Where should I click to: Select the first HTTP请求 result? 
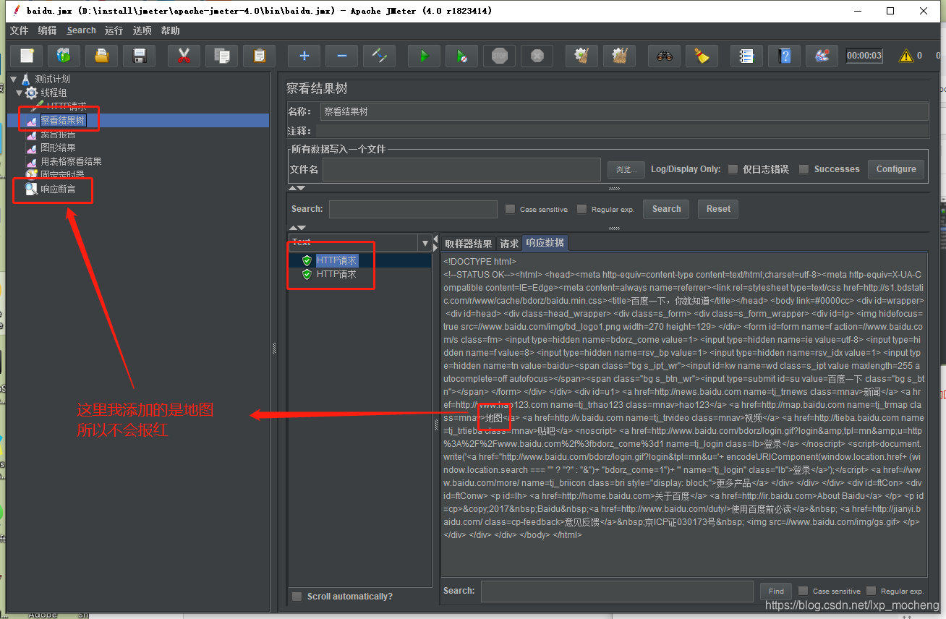click(336, 260)
